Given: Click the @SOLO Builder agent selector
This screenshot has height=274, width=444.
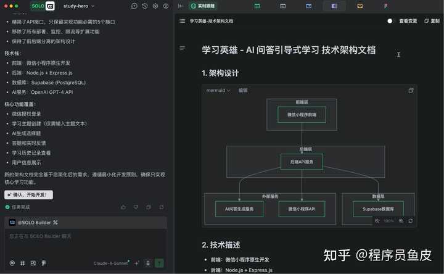Looking at the screenshot, I should [30, 222].
